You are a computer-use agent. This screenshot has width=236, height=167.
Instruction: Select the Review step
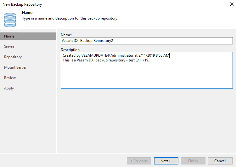(x=10, y=78)
